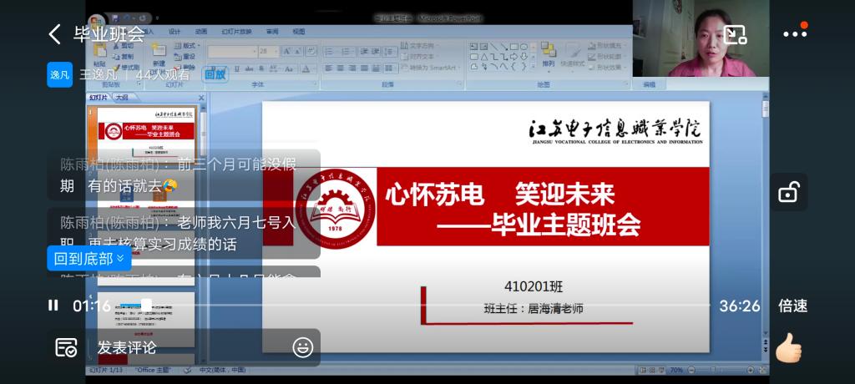Click 新建幻灯片 new slide icon in the ribbon
Screen dimensions: 855x384
(x=159, y=51)
